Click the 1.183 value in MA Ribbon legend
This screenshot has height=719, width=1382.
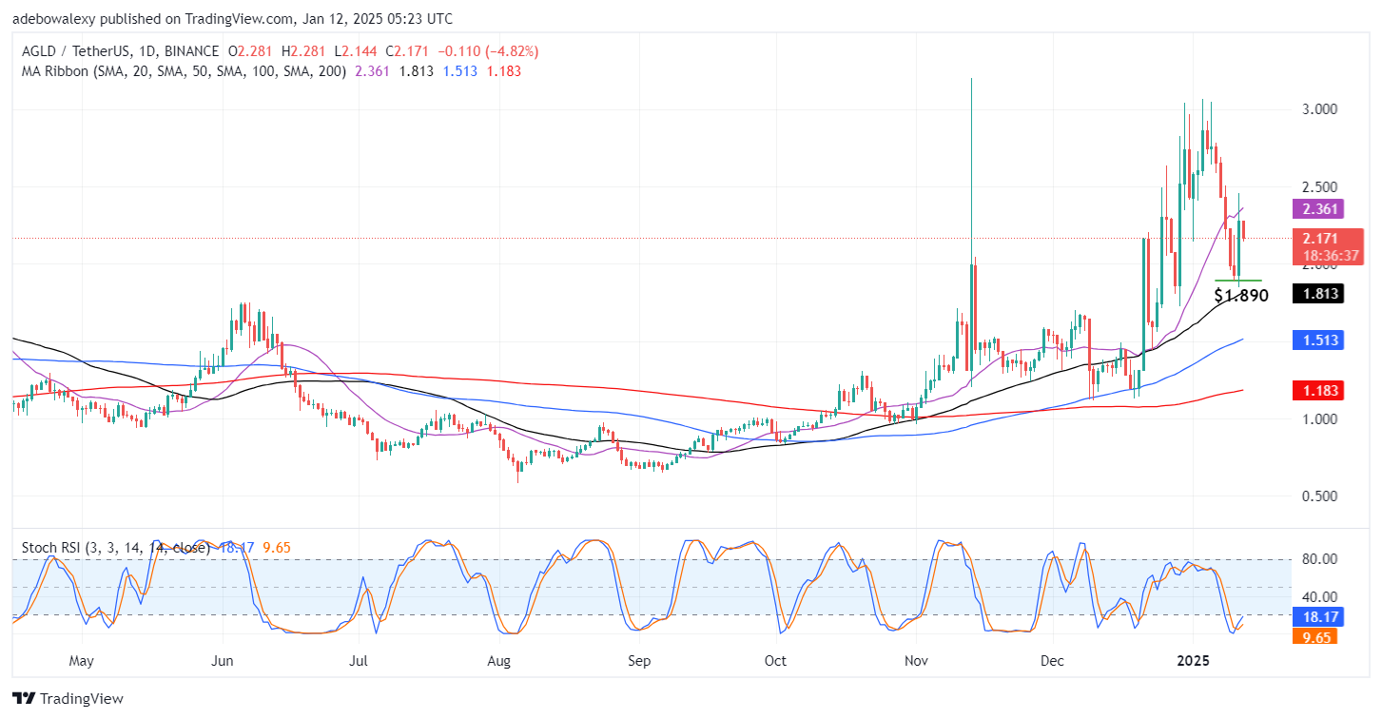(502, 70)
